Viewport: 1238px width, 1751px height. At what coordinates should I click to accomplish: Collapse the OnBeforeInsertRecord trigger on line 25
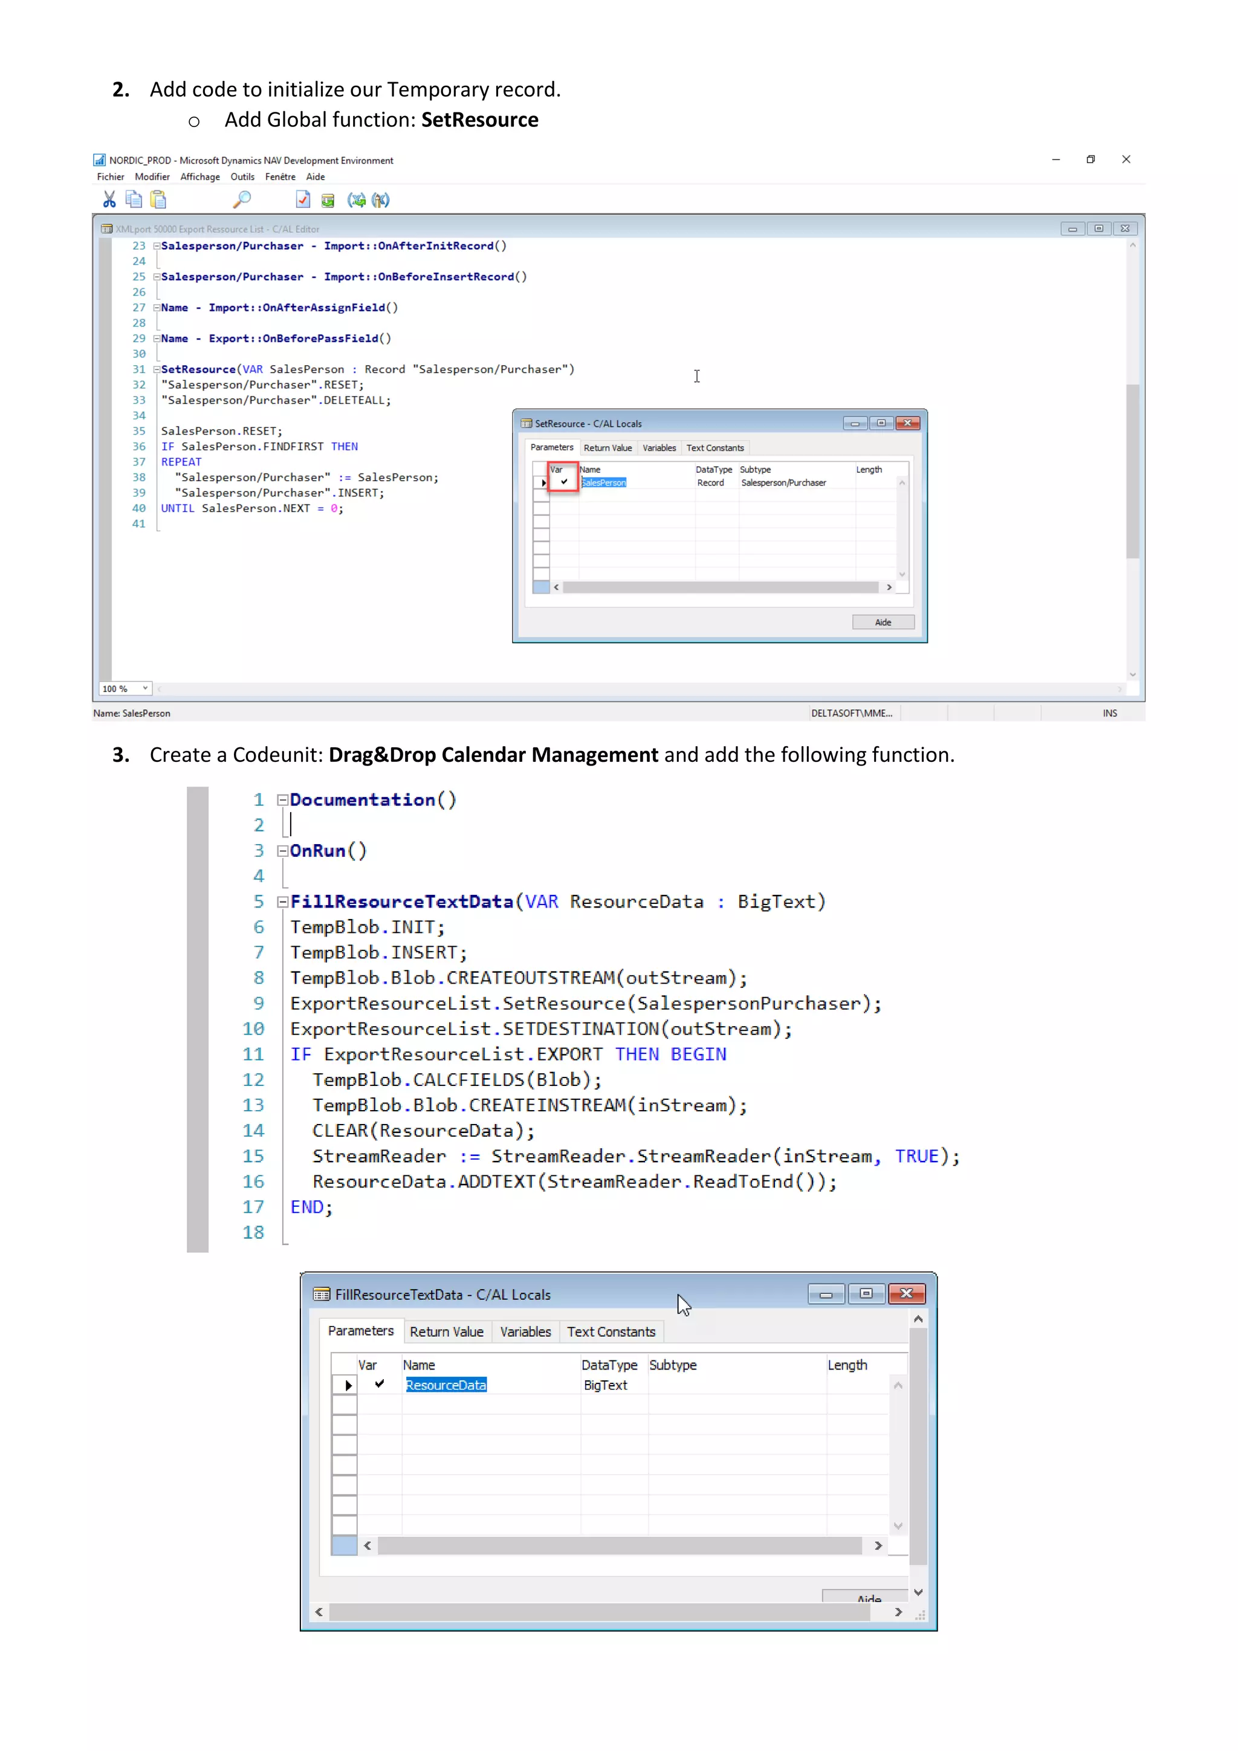coord(157,277)
